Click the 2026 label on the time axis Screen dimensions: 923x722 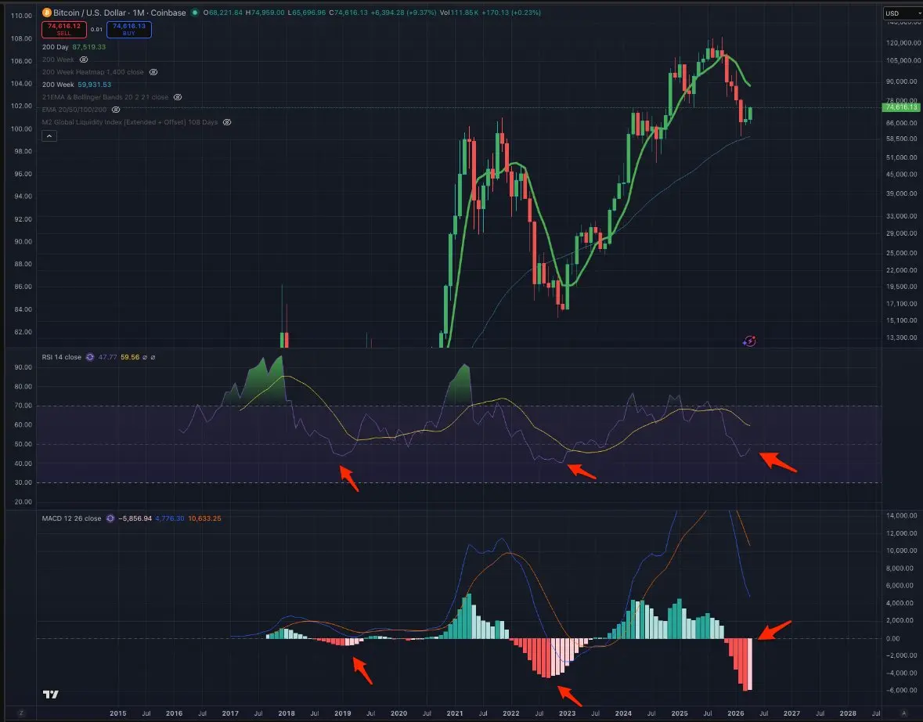(736, 713)
